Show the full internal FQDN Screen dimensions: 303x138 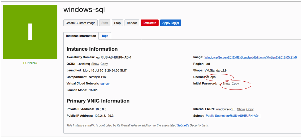click(241, 109)
